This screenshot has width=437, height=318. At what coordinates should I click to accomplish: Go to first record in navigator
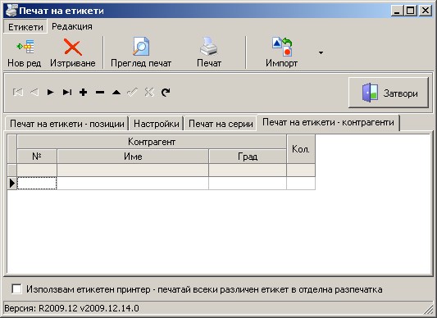[18, 92]
